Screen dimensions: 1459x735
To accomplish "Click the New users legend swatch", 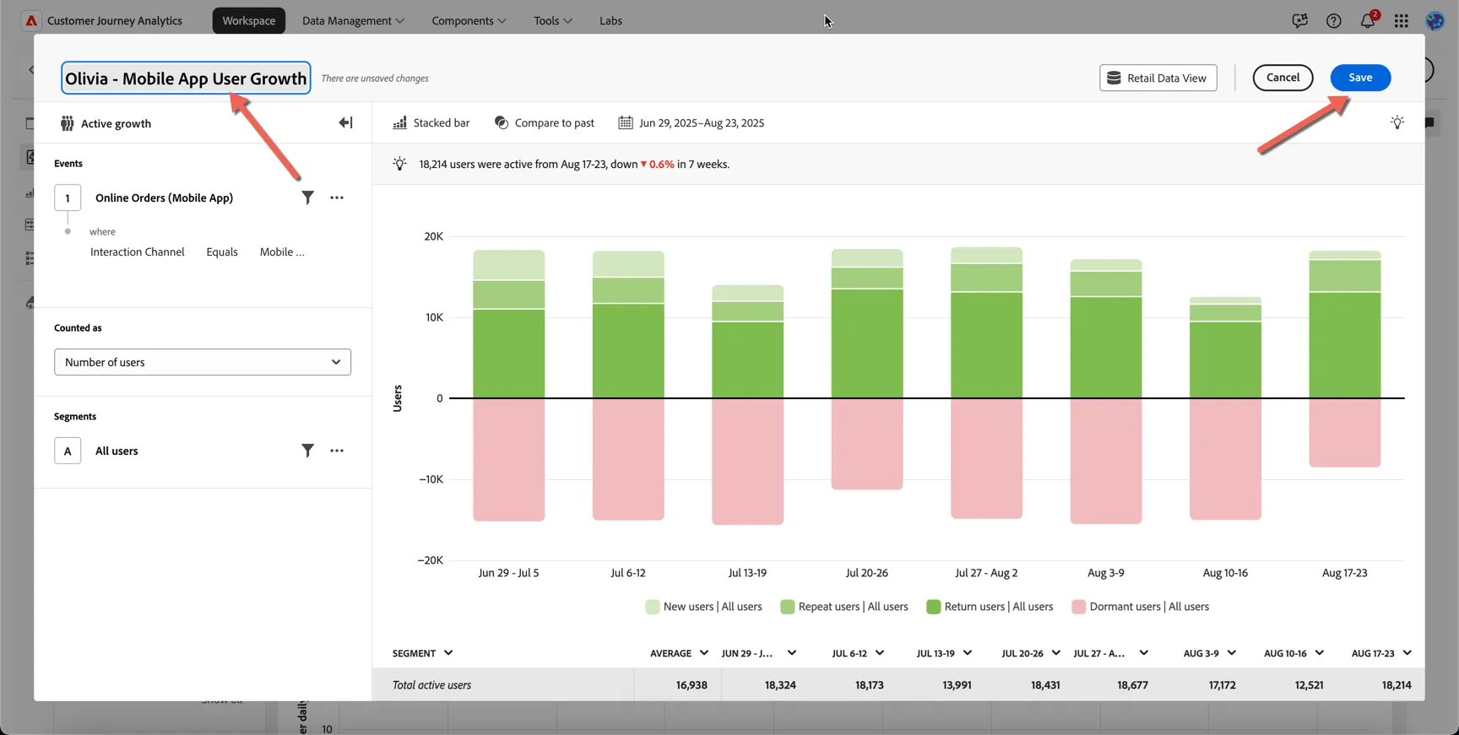I will point(653,607).
